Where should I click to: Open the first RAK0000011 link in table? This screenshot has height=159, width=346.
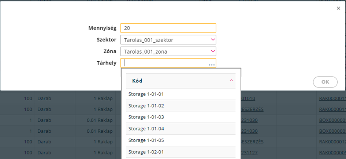(332, 98)
